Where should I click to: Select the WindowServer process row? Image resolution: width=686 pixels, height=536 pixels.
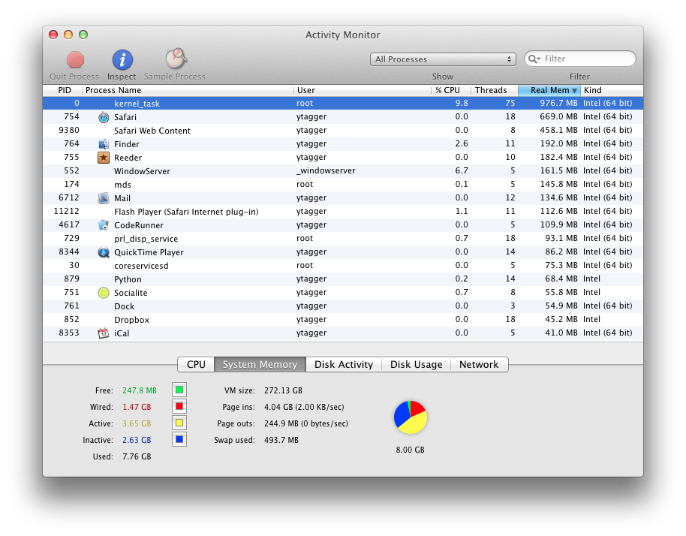pyautogui.click(x=343, y=171)
